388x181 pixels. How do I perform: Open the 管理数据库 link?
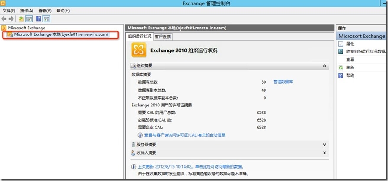pos(283,81)
